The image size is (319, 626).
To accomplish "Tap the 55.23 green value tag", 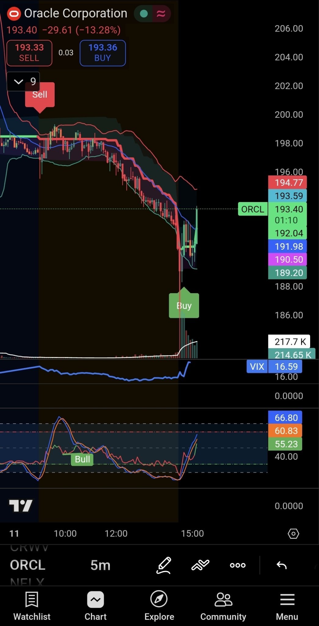I will 285,444.
